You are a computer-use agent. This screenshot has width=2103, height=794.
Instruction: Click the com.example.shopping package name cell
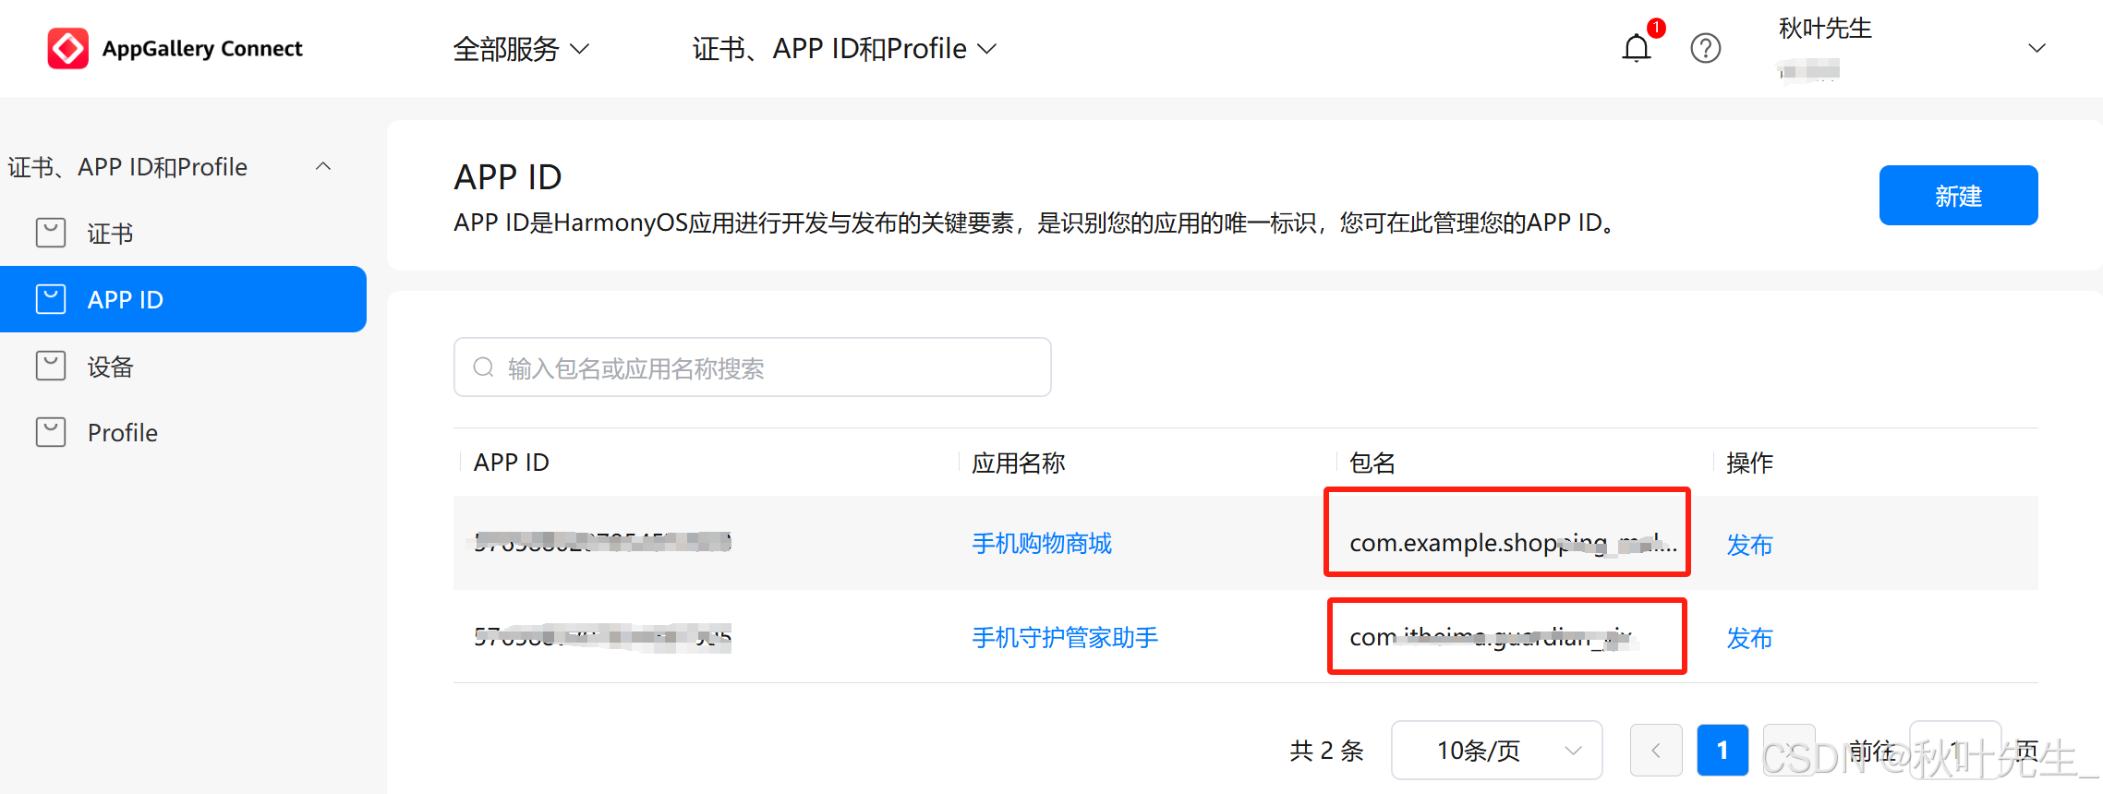click(x=1513, y=543)
